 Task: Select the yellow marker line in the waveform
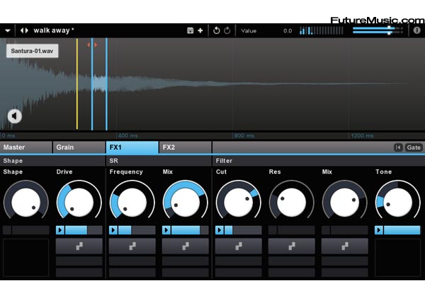(77, 84)
